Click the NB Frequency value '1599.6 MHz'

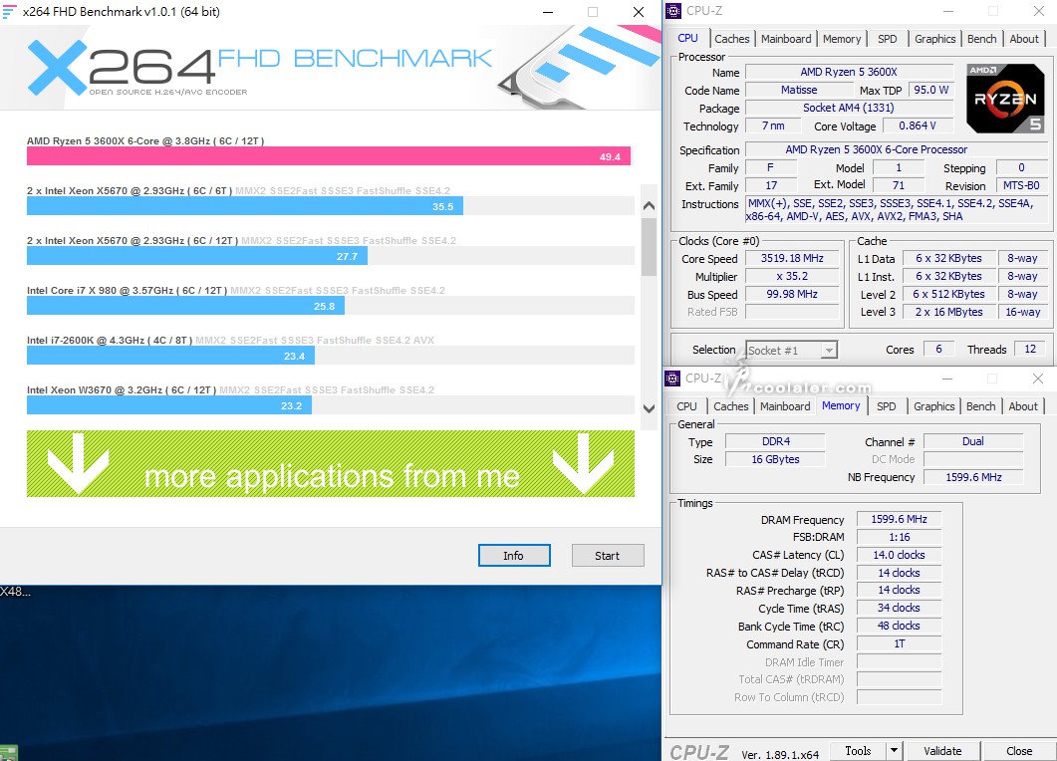tap(973, 477)
